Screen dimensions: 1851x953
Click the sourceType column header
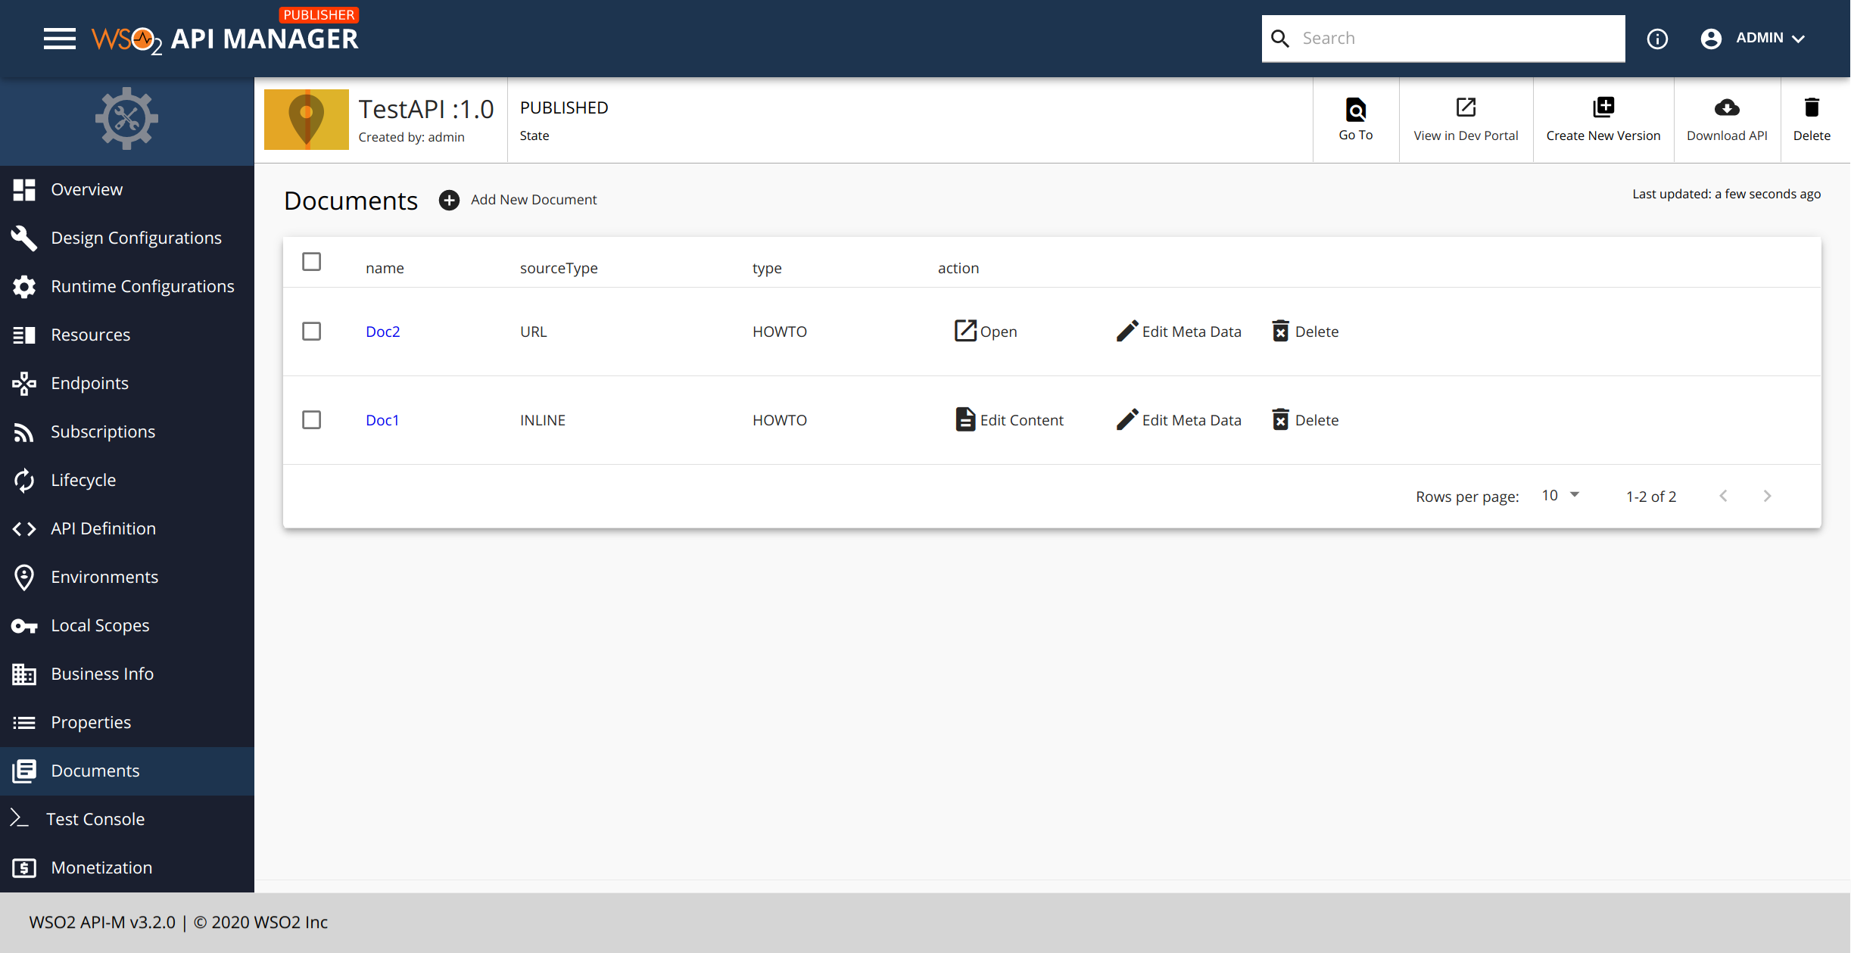pyautogui.click(x=559, y=268)
